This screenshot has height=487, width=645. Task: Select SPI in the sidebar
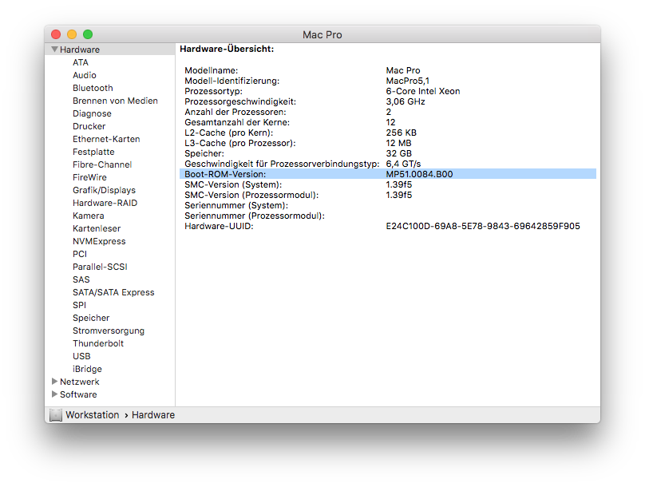point(79,305)
